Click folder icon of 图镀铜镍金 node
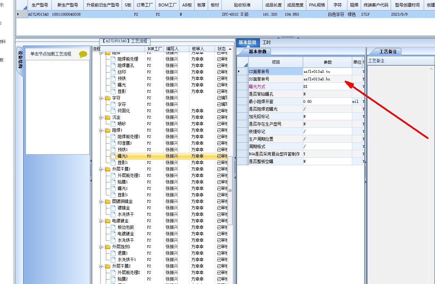435x284 pixels. [x=108, y=201]
